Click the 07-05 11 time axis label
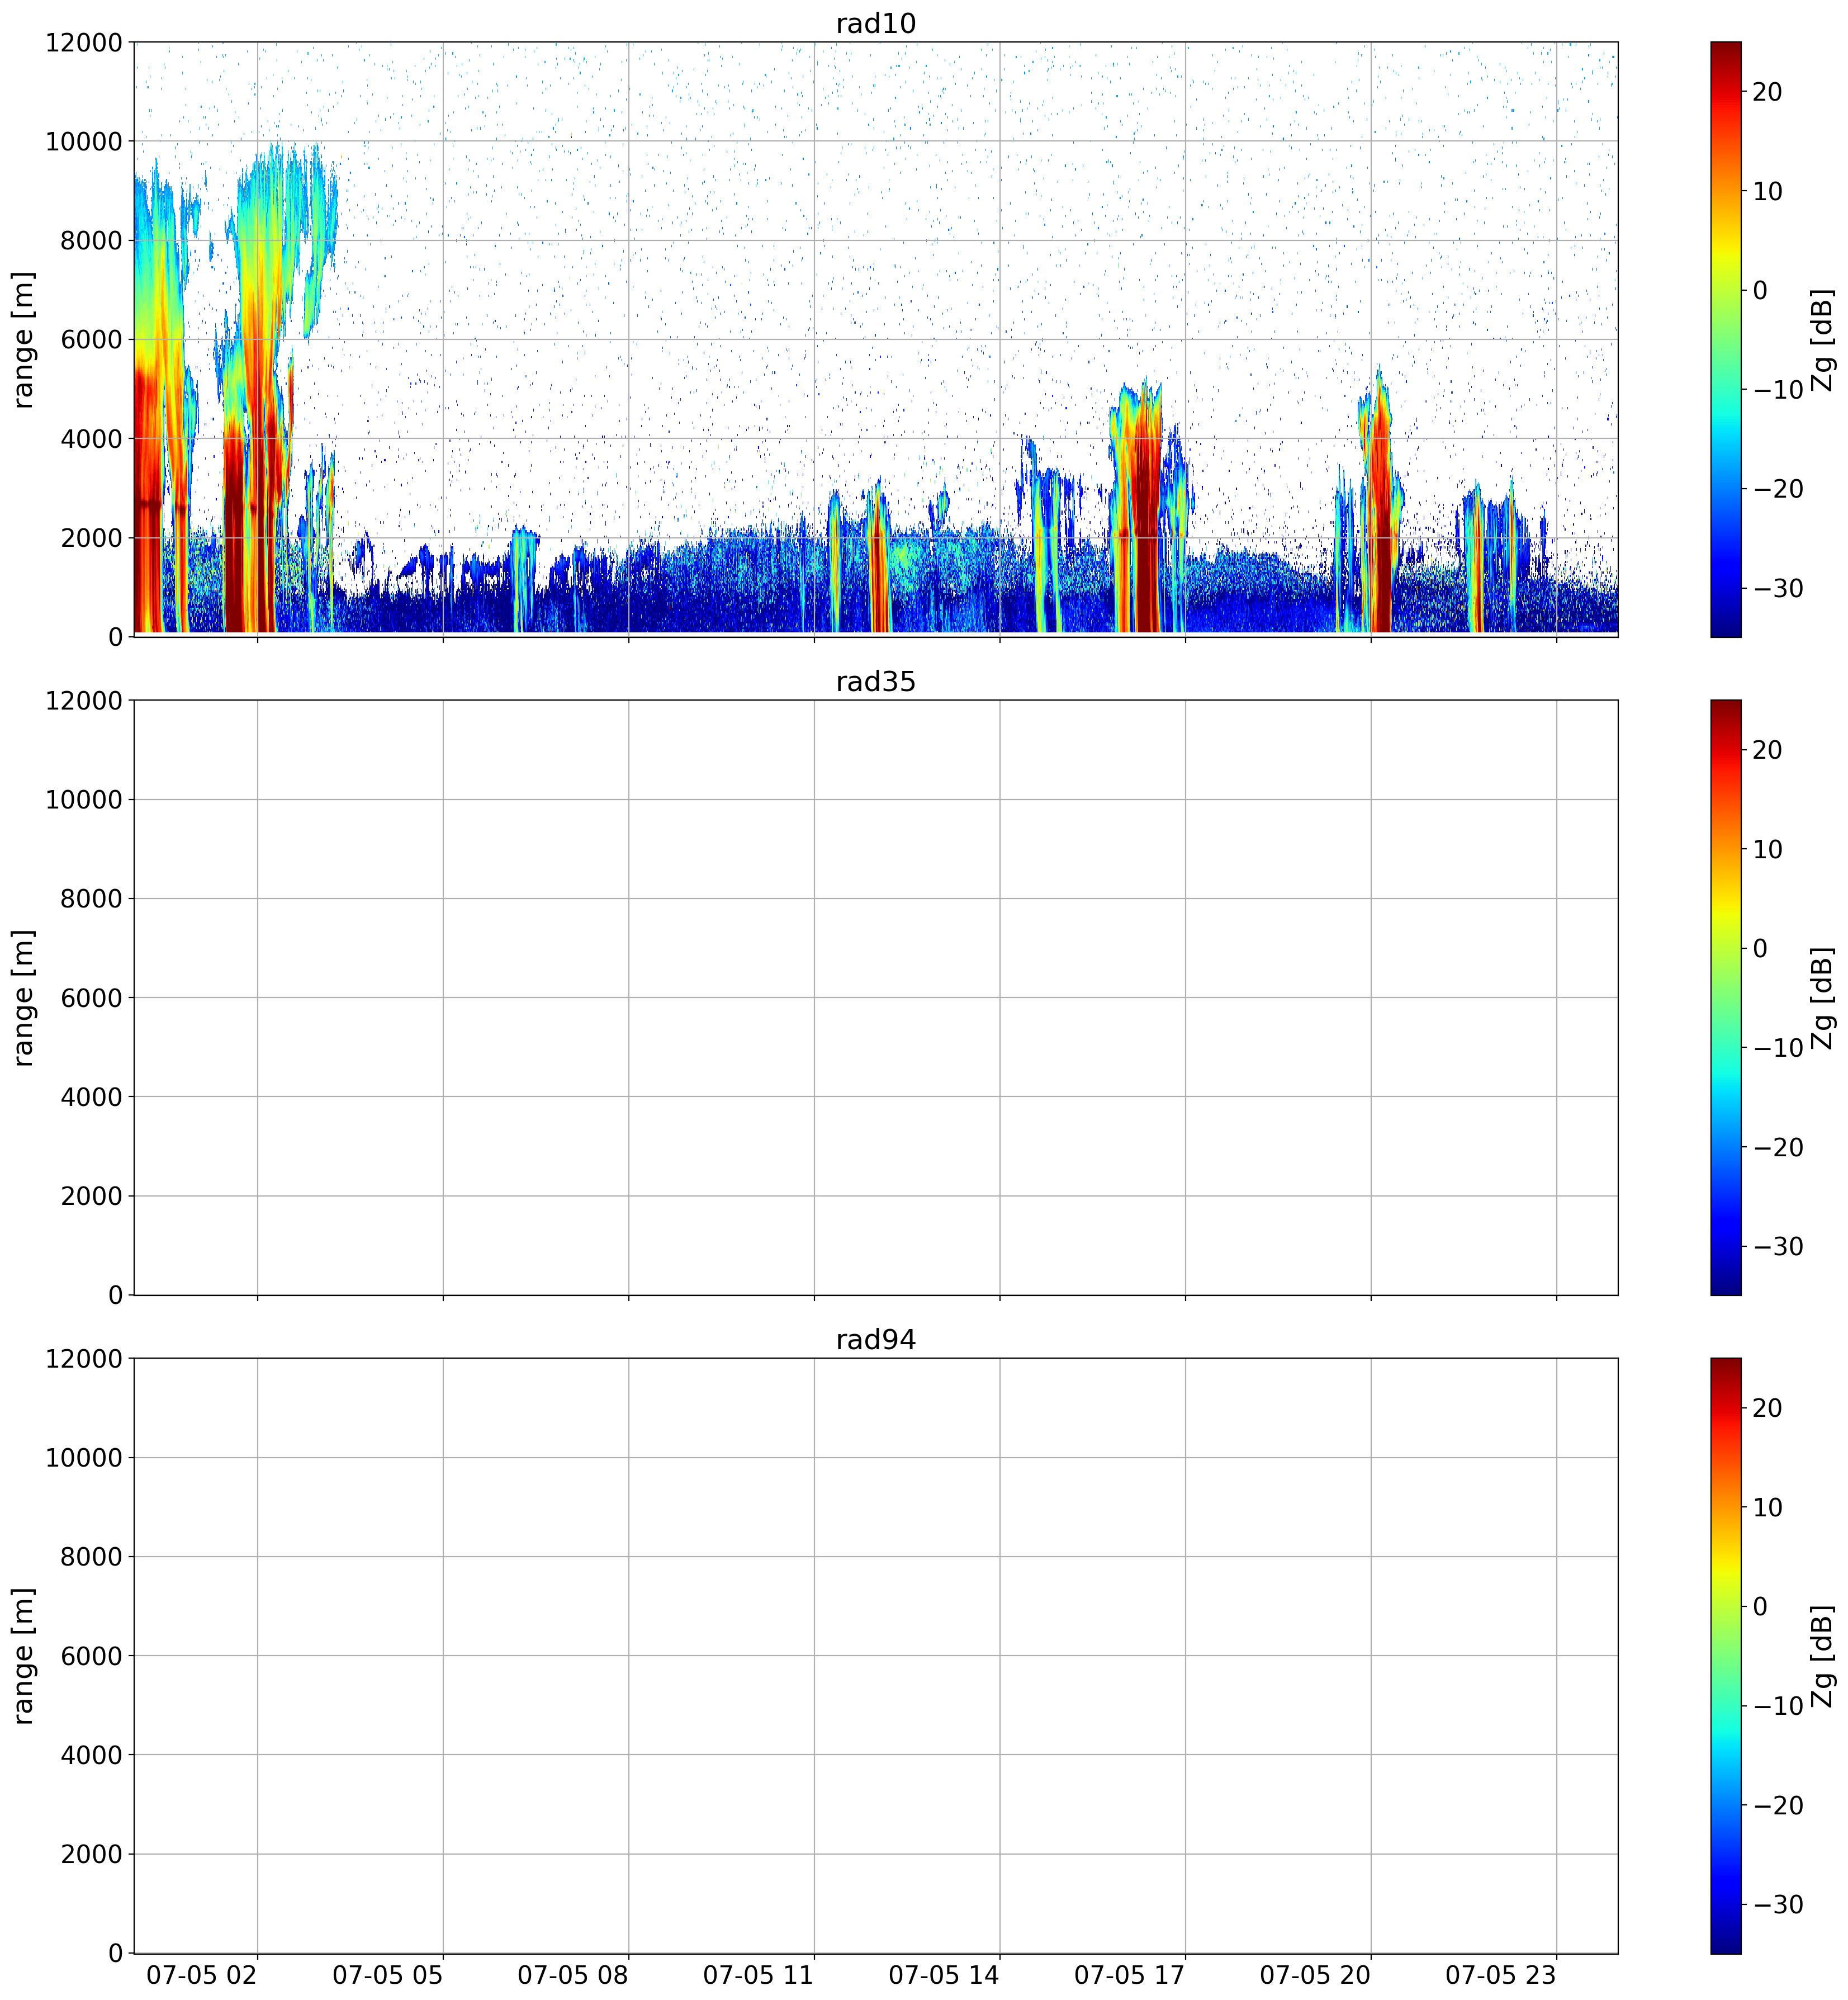Image resolution: width=1848 pixels, height=2000 pixels. [x=758, y=1975]
